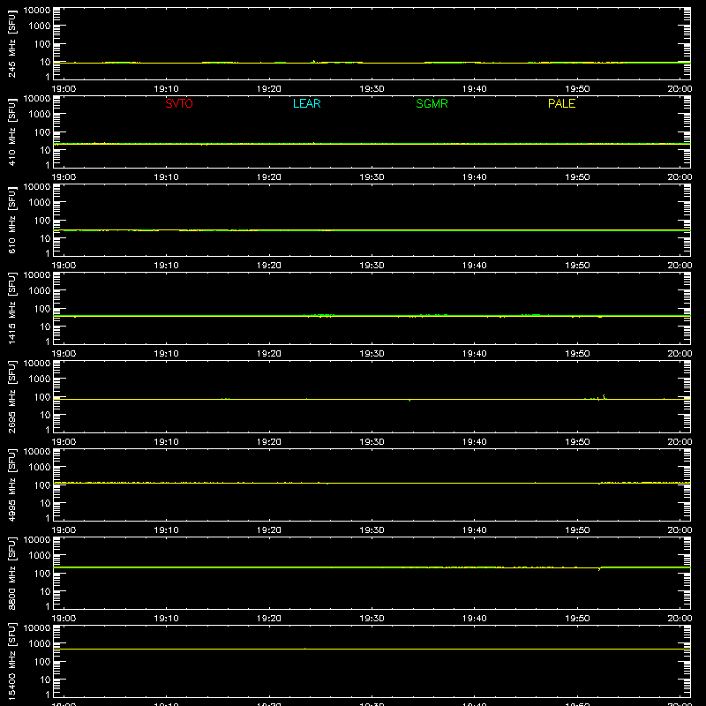Click the 100 y-axis label of 15400 MHz plot
Image resolution: width=706 pixels, height=706 pixels.
pyautogui.click(x=42, y=661)
